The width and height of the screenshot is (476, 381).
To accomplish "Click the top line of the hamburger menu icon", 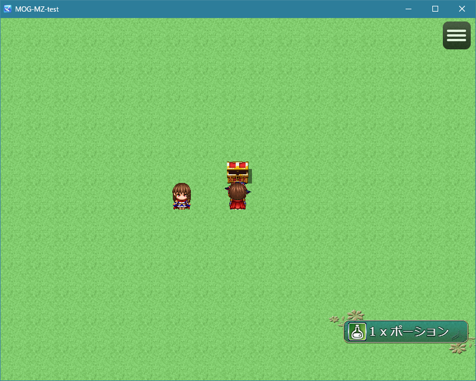I will click(456, 30).
